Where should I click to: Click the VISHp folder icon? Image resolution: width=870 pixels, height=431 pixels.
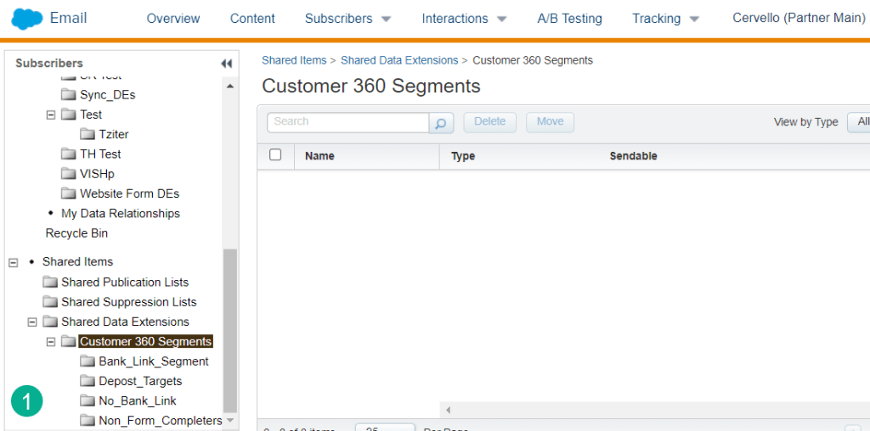69,174
